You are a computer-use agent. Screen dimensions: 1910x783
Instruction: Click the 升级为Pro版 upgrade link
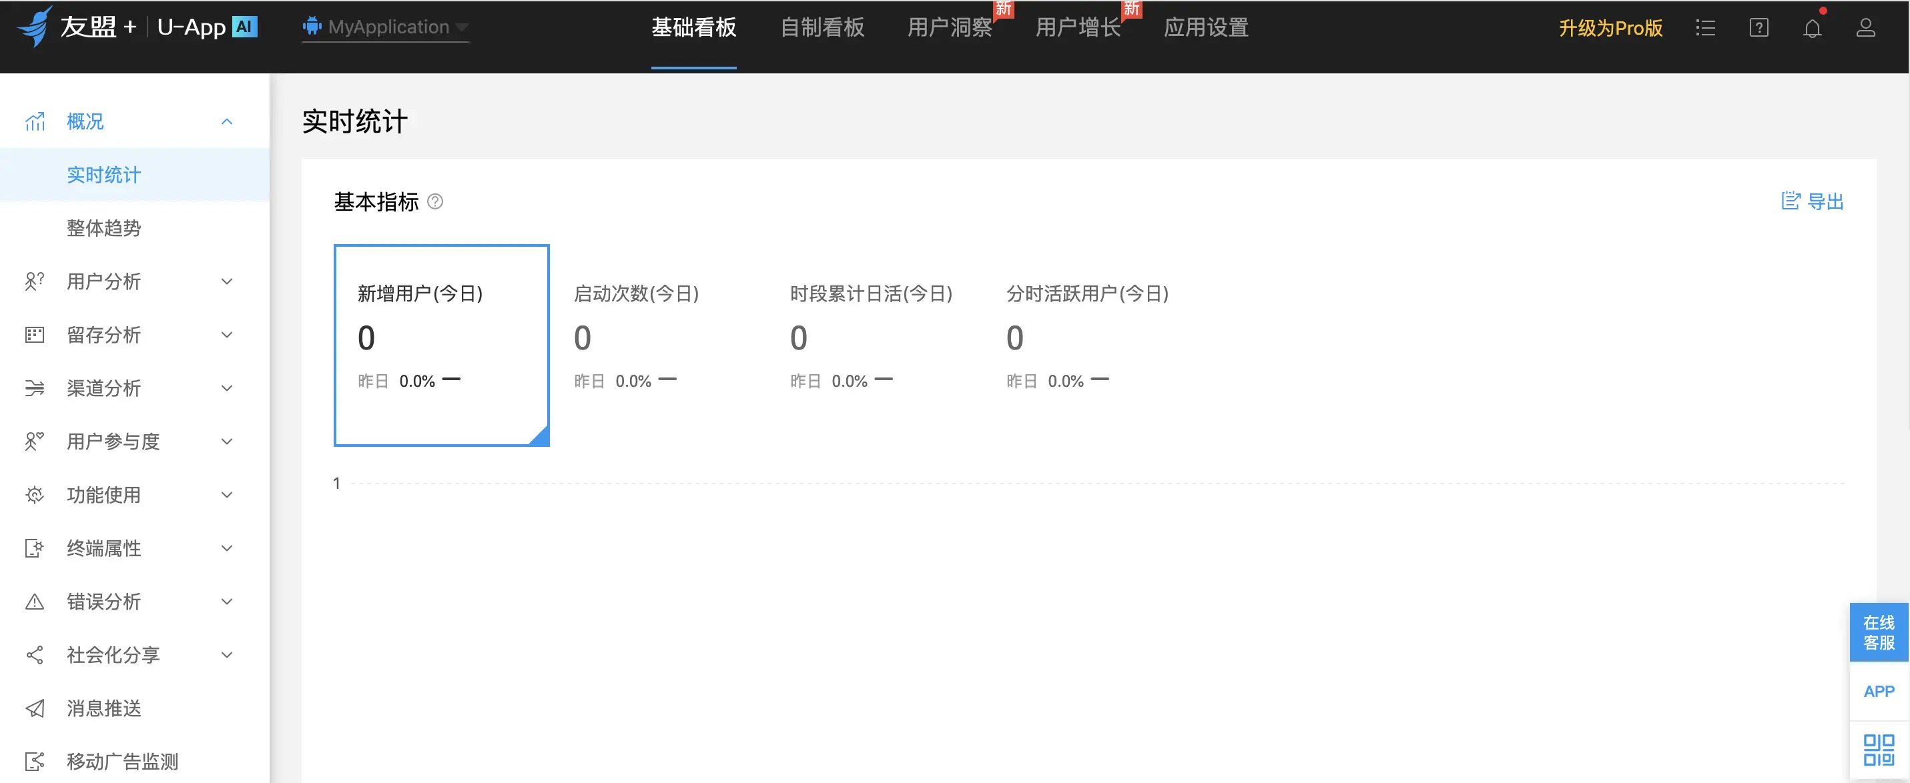point(1610,28)
